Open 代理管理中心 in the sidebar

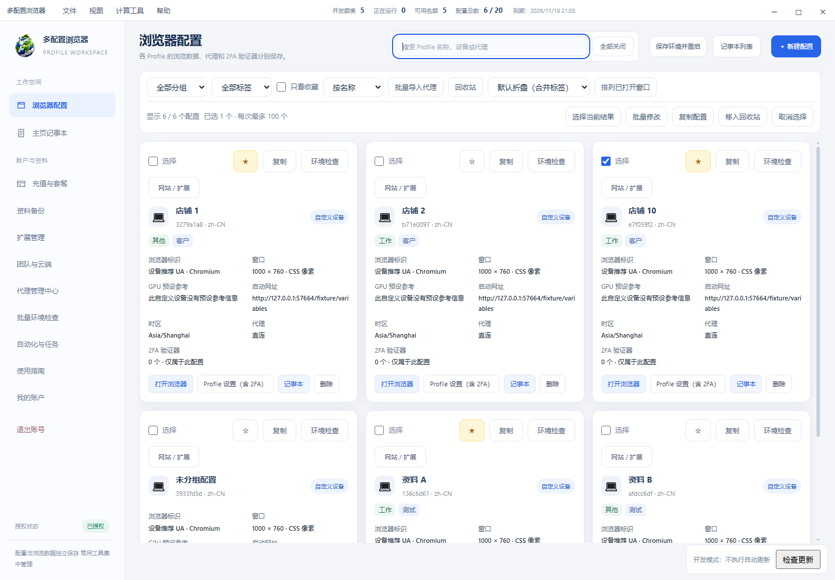pos(38,291)
